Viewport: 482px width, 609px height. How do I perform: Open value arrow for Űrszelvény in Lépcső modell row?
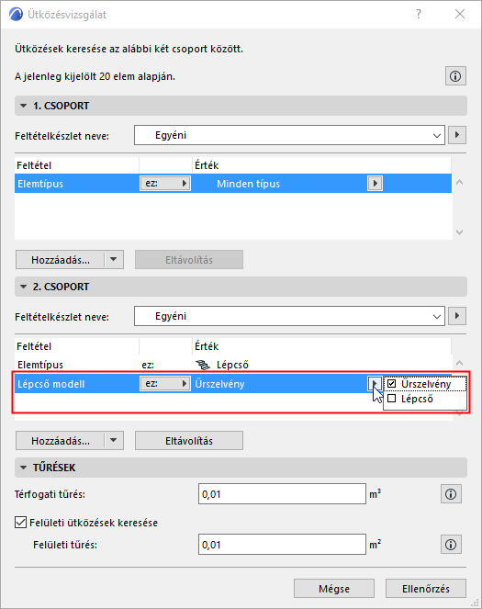click(x=374, y=384)
